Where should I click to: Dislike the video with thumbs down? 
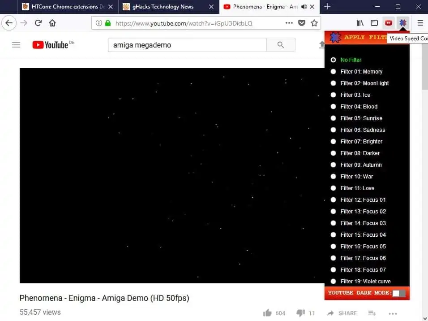(x=300, y=313)
